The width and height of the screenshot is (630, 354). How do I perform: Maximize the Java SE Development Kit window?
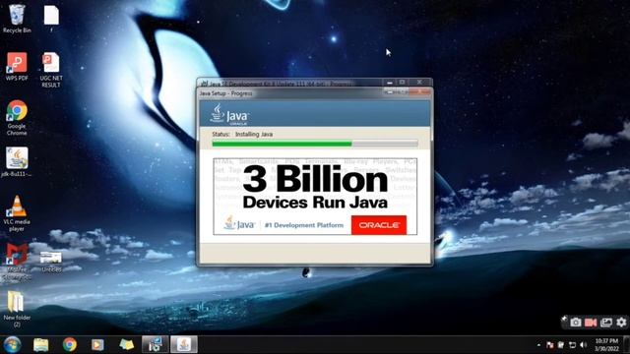[403, 82]
